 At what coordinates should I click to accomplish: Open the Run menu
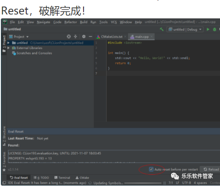[93, 22]
